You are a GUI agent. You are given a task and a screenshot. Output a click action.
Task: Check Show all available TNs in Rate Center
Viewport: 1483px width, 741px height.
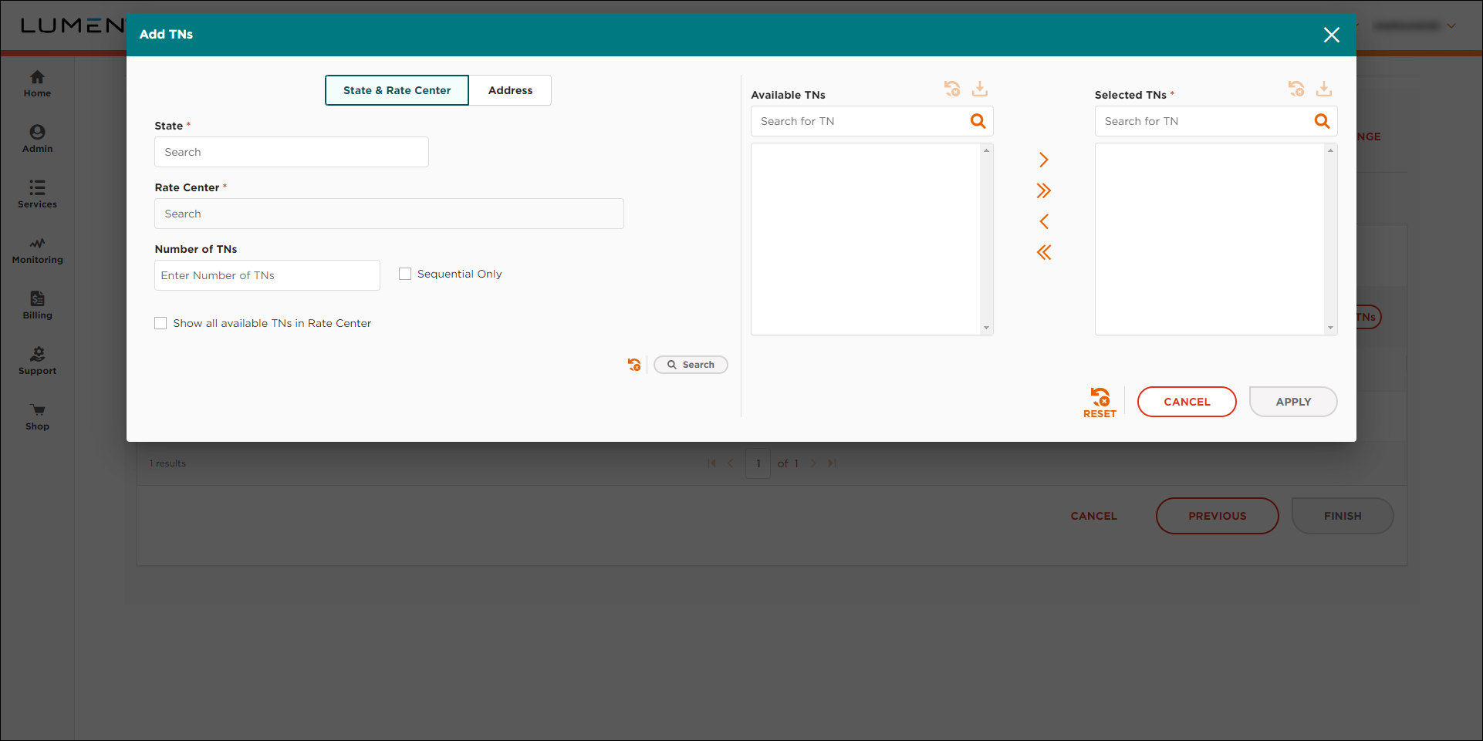click(x=160, y=322)
